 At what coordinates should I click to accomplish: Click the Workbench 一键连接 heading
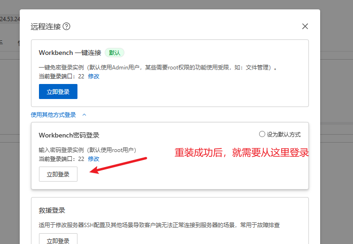70,53
